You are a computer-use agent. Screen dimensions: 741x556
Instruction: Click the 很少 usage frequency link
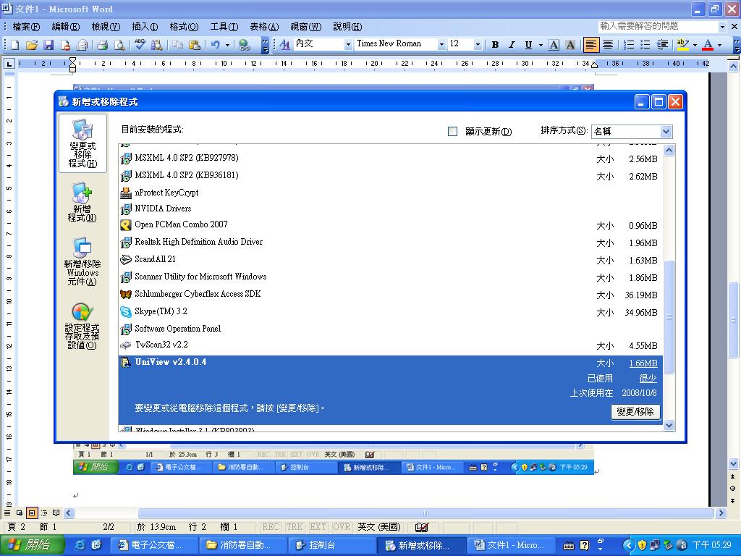(x=648, y=379)
